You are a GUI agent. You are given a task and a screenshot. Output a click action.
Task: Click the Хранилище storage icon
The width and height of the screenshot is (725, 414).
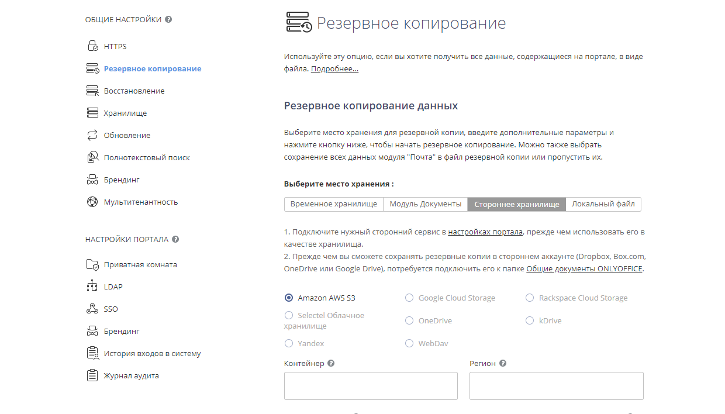click(x=92, y=113)
